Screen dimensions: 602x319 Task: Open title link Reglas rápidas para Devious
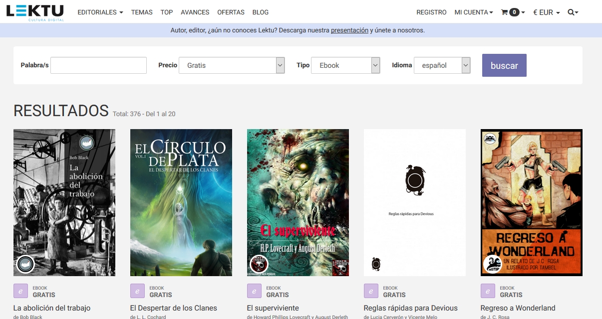pos(411,308)
